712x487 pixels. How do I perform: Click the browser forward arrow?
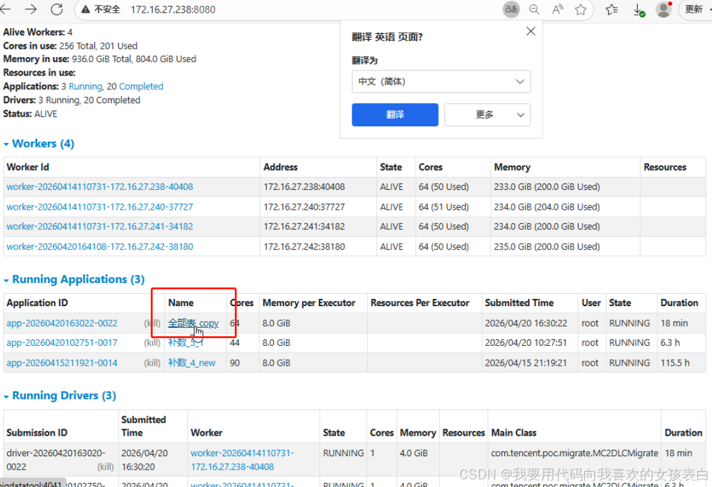point(31,9)
